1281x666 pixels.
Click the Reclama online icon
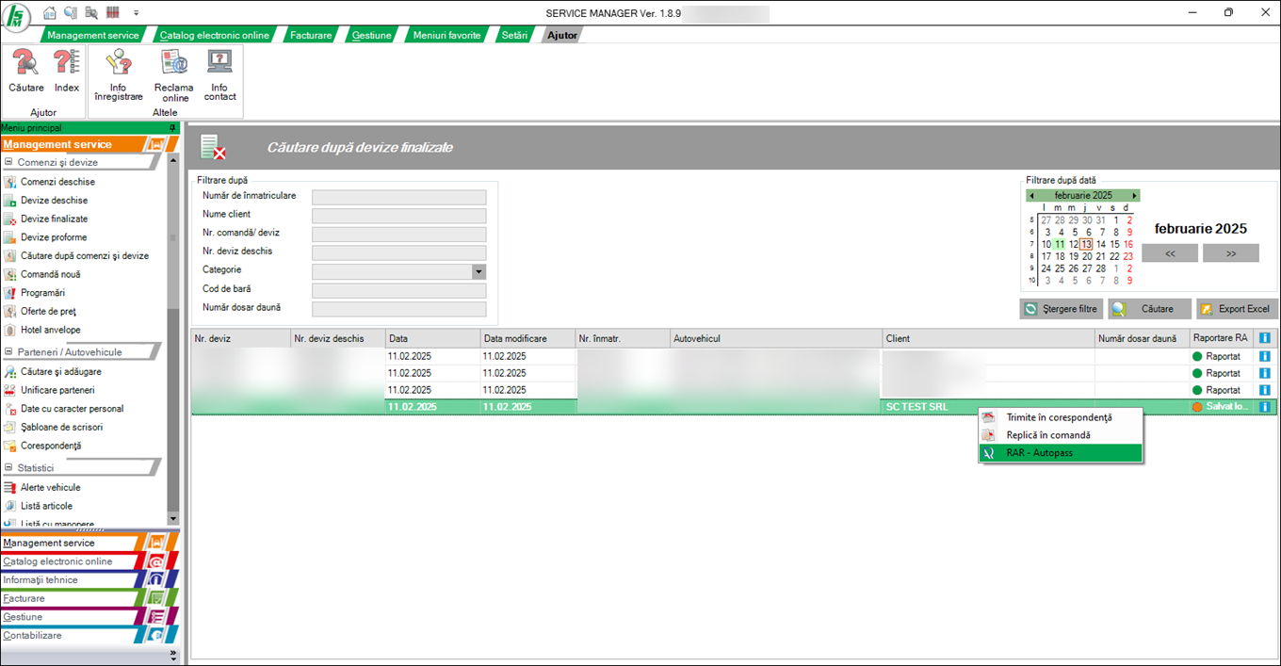click(x=174, y=74)
